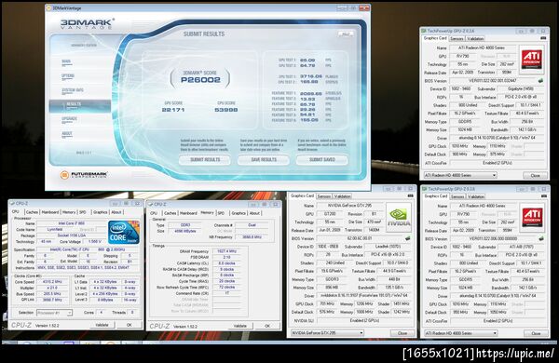Click the NVIDIA GeForce GTX 295 Name field in GPU-Z

point(350,206)
